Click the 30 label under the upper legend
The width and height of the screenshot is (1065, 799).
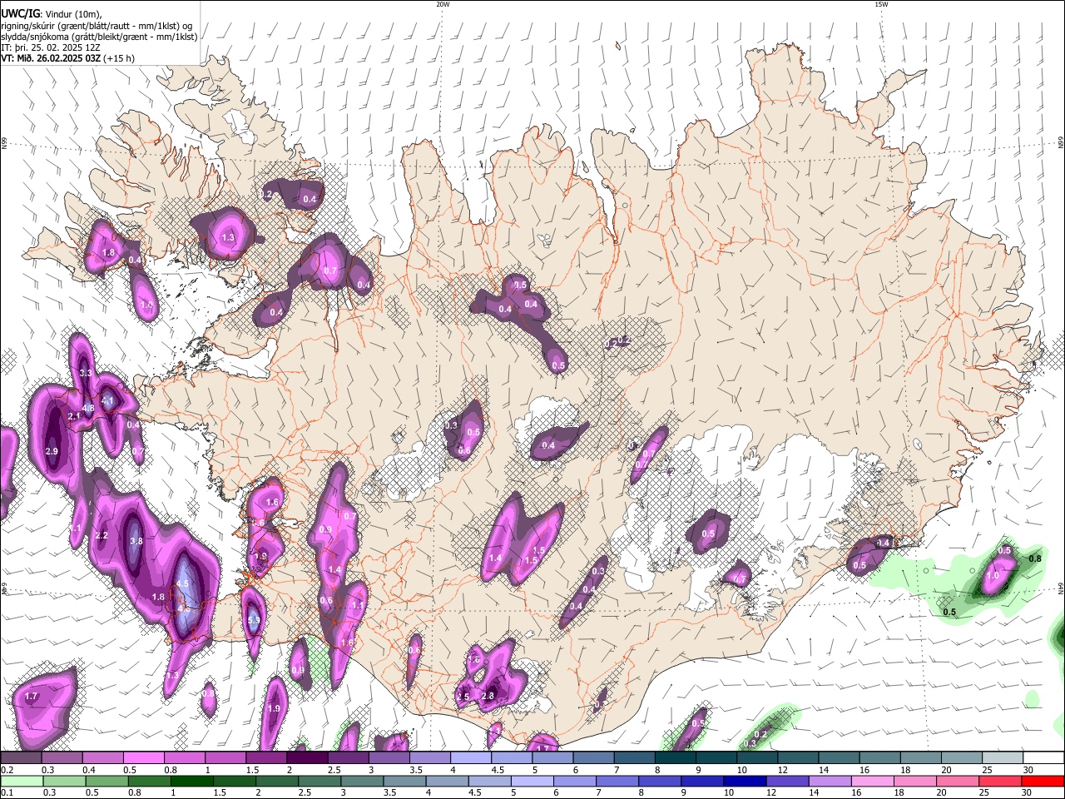[1028, 770]
